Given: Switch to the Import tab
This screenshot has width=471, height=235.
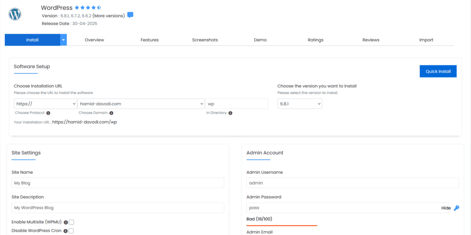Looking at the screenshot, I should (426, 40).
